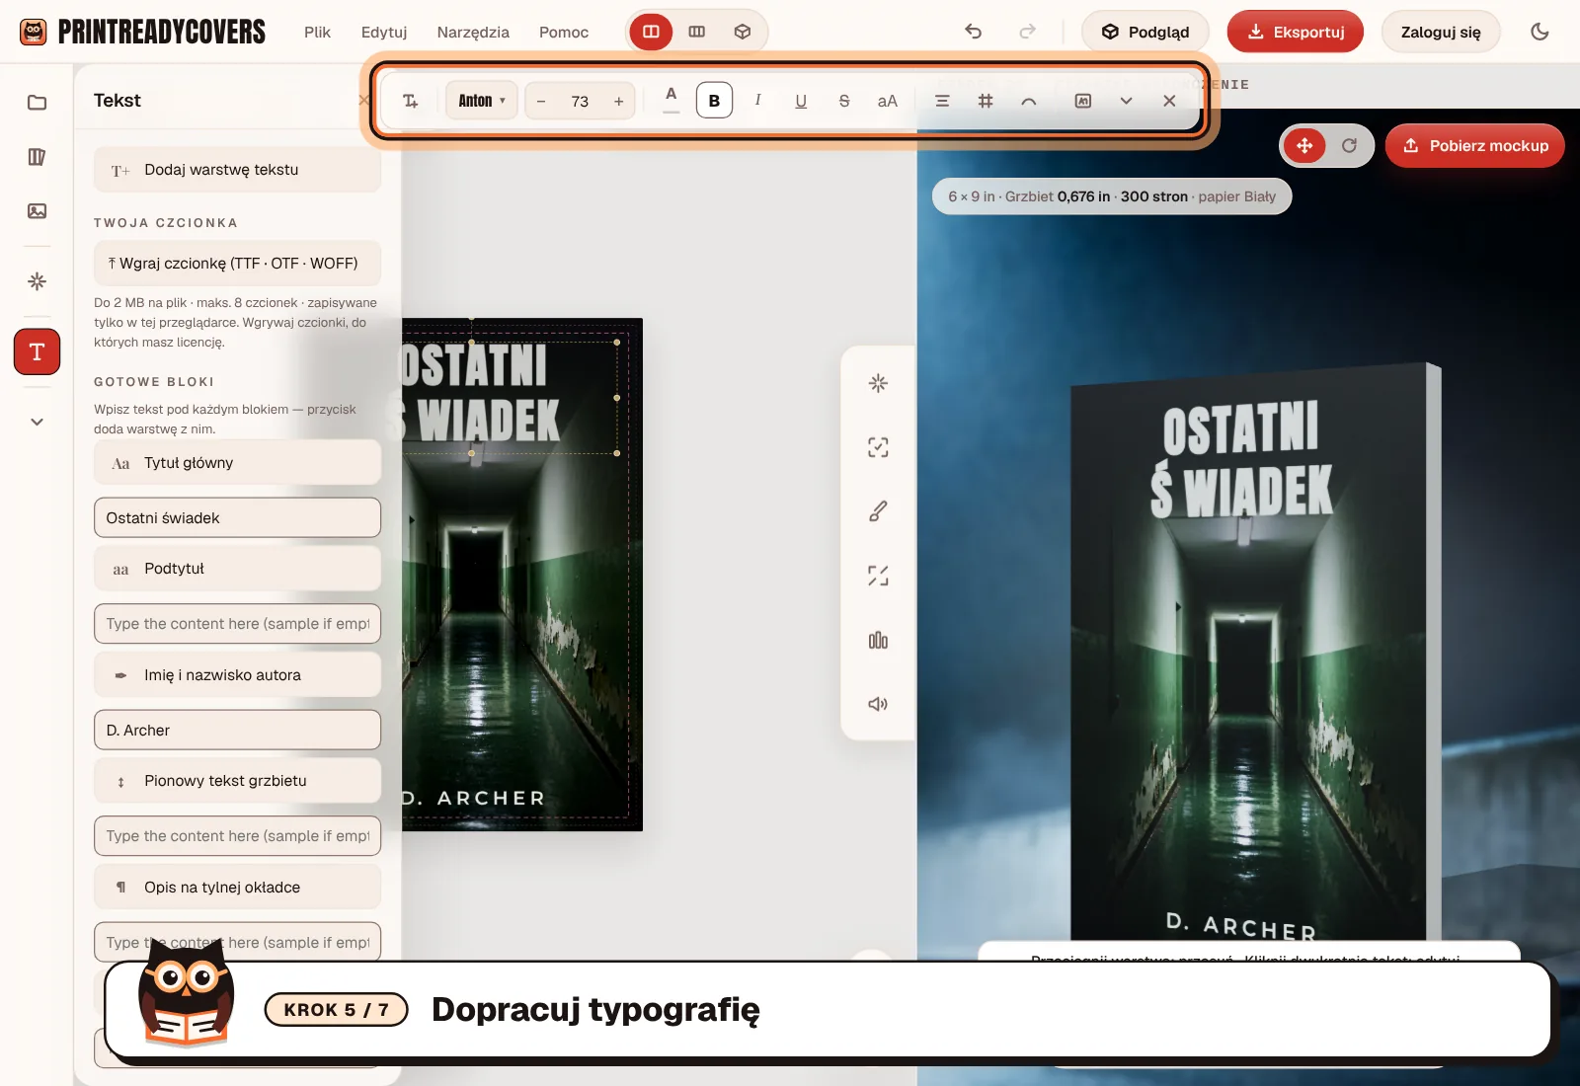Click the Ostatni świadek title field
Image resolution: width=1580 pixels, height=1086 pixels.
tap(237, 517)
